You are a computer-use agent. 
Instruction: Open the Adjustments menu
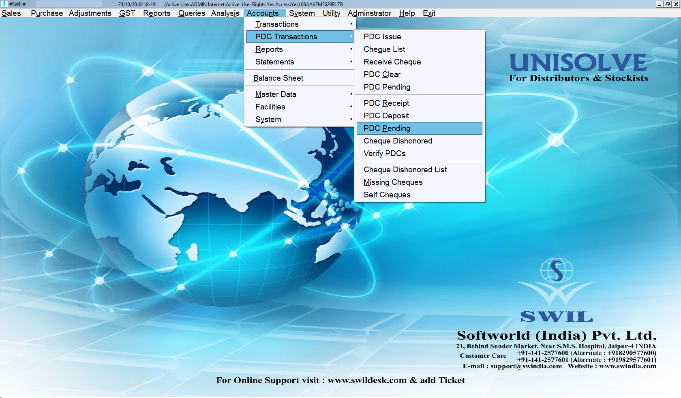[x=90, y=13]
